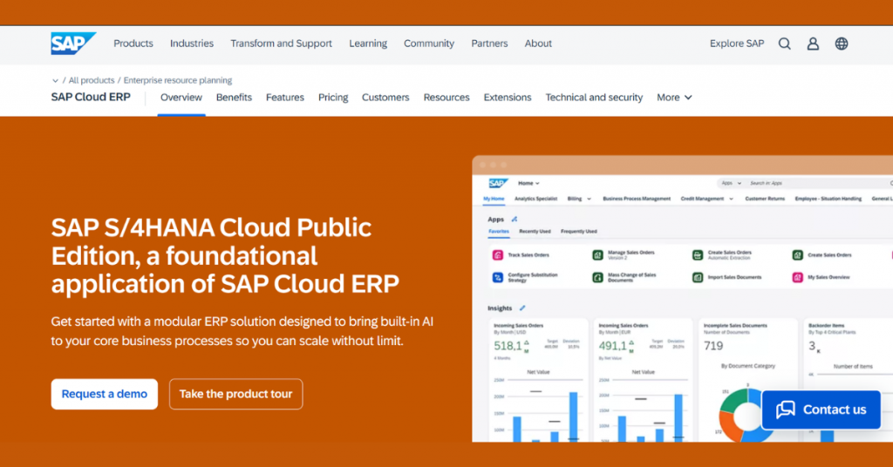This screenshot has width=893, height=467.
Task: Select Recently Used tab under Apps
Action: coord(535,232)
